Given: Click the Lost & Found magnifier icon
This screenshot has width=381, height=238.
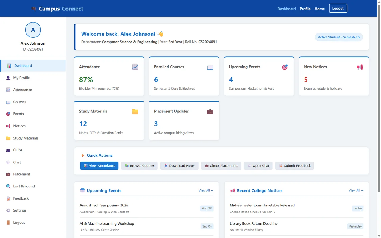Looking at the screenshot, I should point(8,186).
